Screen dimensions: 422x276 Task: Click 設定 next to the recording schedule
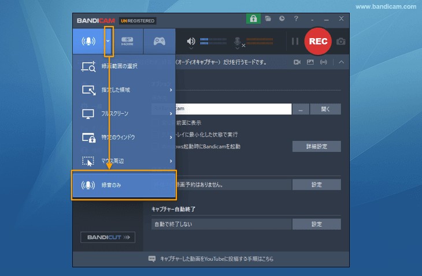pos(317,185)
